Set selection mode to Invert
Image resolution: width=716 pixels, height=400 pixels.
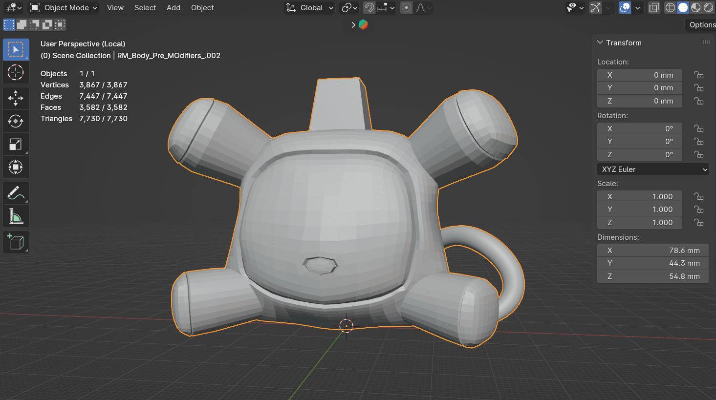[x=47, y=24]
